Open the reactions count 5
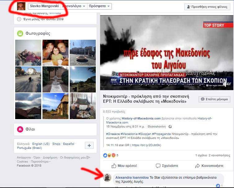234x188 pixels. point(117,155)
